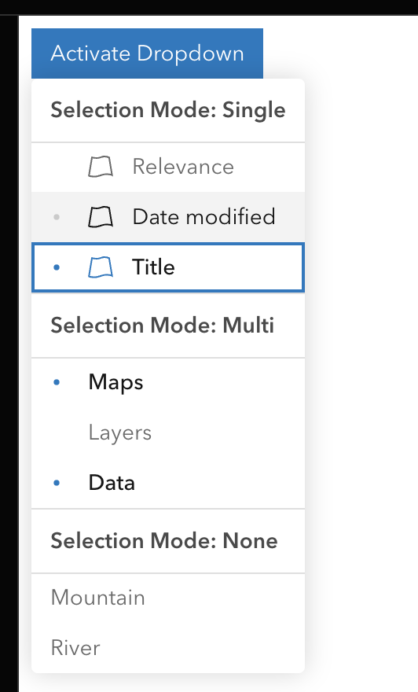Click the map icon beside Date modified
Image resolution: width=418 pixels, height=692 pixels.
pos(101,217)
